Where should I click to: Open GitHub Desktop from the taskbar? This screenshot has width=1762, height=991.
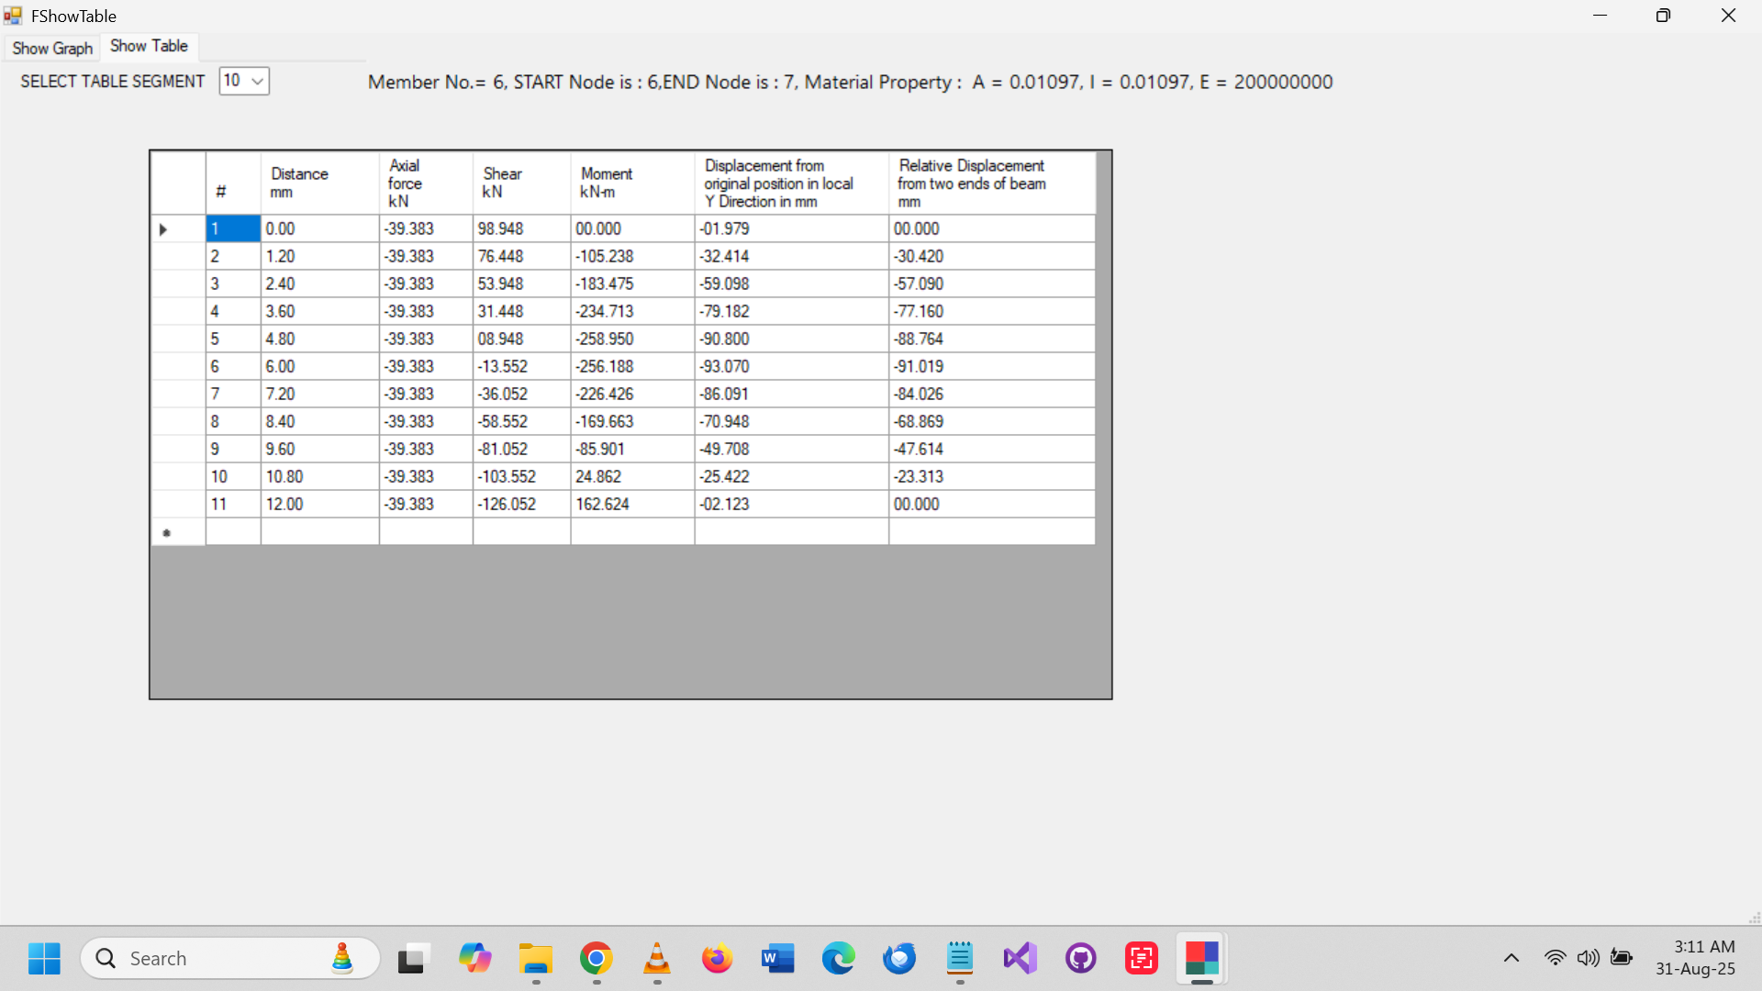[x=1080, y=958]
